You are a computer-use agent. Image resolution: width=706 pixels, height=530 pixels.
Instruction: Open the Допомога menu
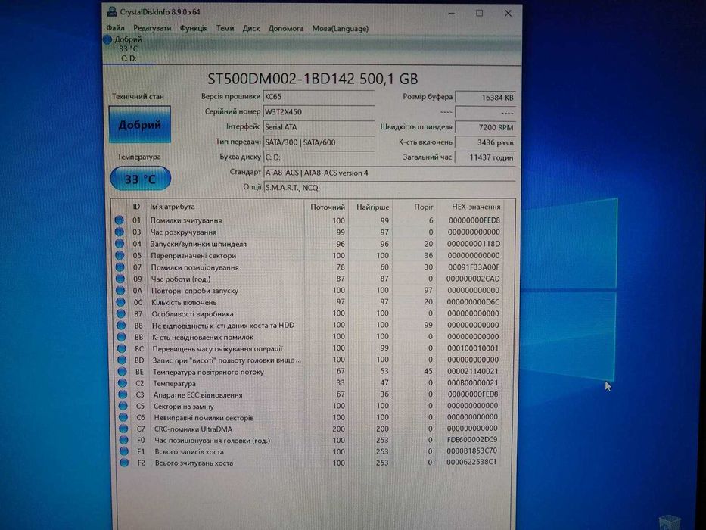coord(286,28)
